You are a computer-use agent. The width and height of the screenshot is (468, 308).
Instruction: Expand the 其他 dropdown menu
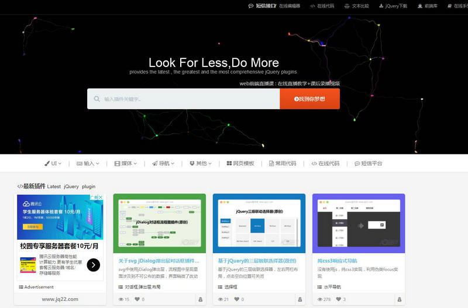click(201, 163)
